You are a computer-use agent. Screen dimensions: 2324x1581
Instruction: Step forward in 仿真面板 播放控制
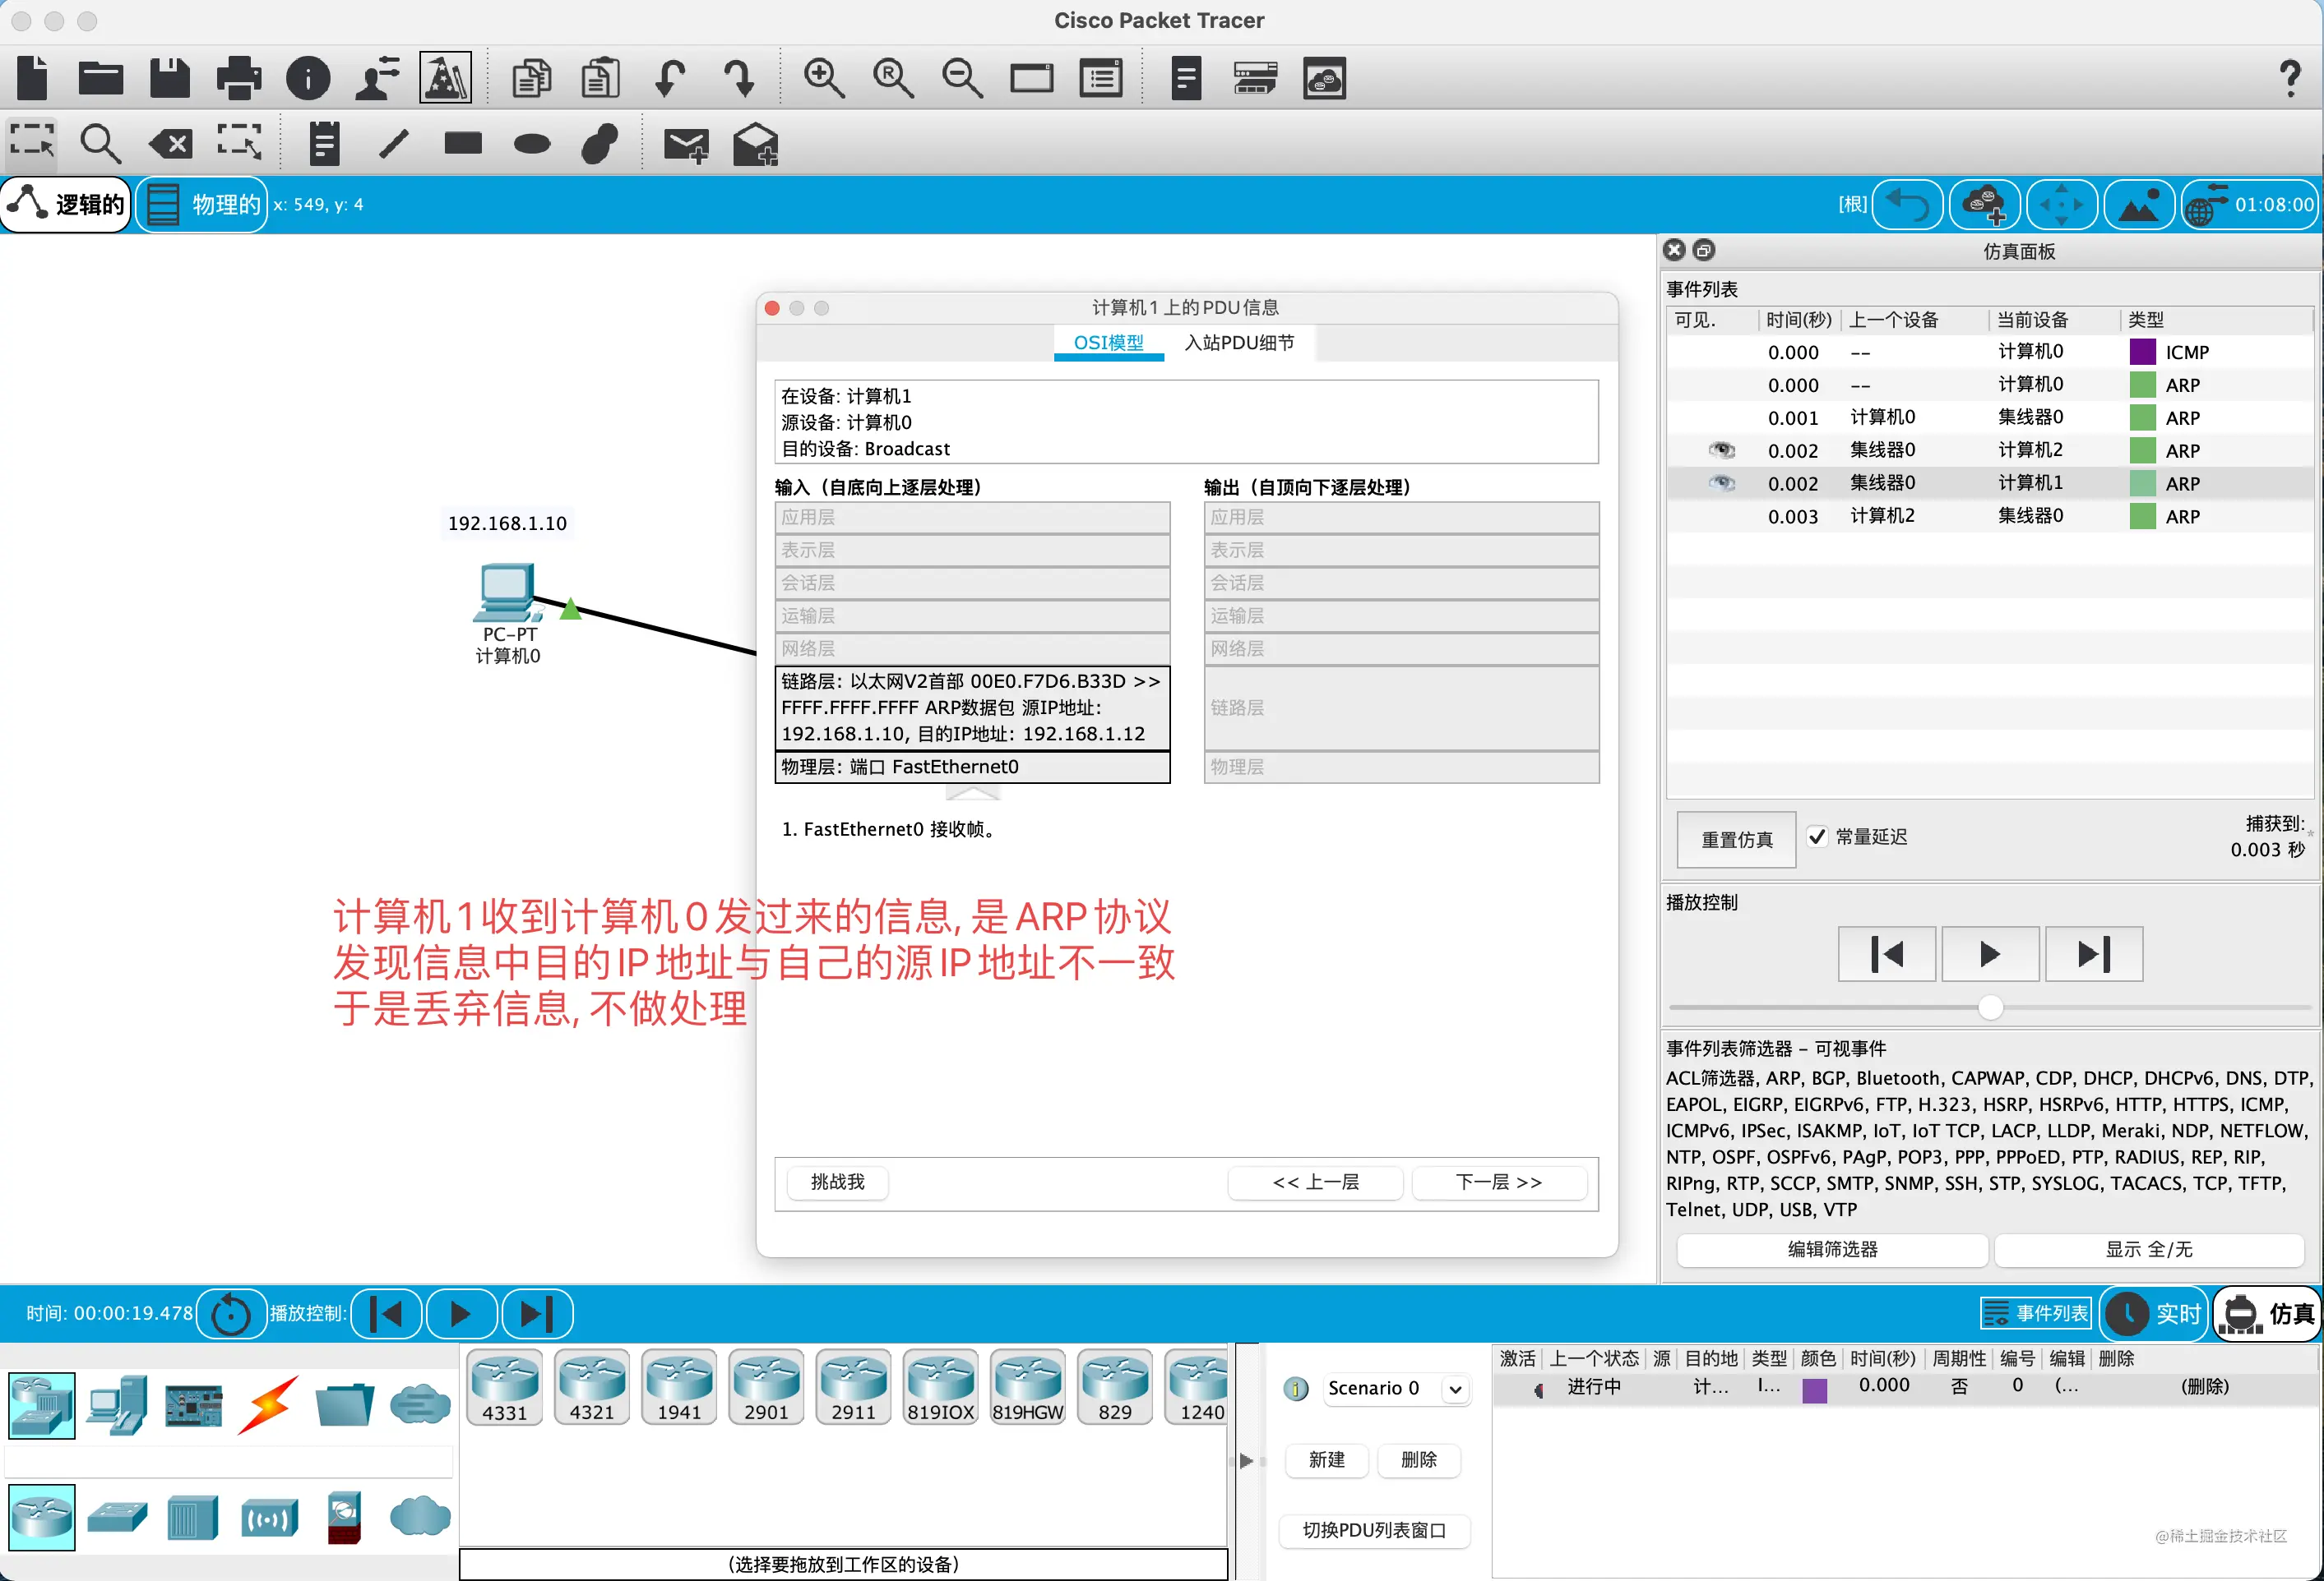click(2093, 954)
